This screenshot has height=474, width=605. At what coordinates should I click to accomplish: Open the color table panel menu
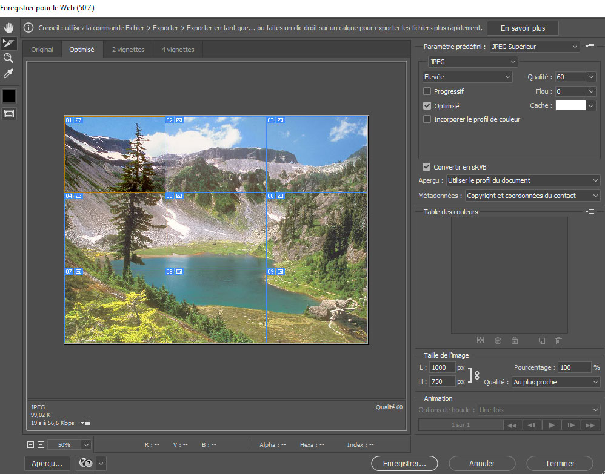pyautogui.click(x=590, y=212)
